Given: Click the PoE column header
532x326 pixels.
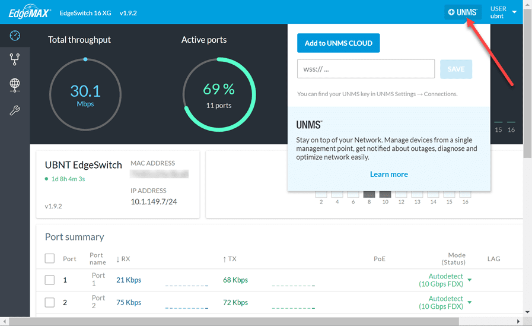Looking at the screenshot, I should (380, 259).
